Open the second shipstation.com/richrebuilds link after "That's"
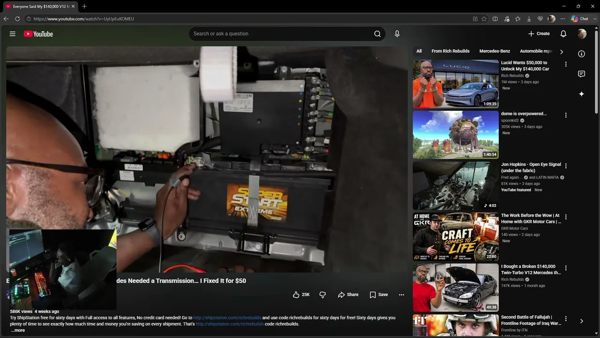This screenshot has width=600, height=338. coord(230,324)
